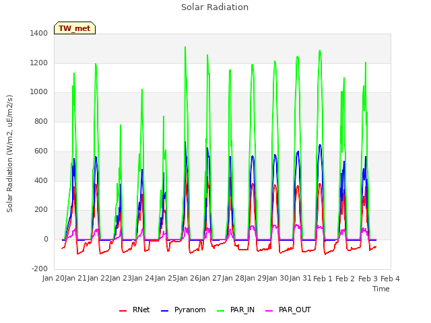Click the Jan 28 x-axis label
Screen dimensions: 431x323
click(x=233, y=279)
